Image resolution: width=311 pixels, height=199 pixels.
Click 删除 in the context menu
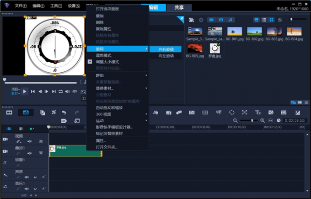coord(118,22)
